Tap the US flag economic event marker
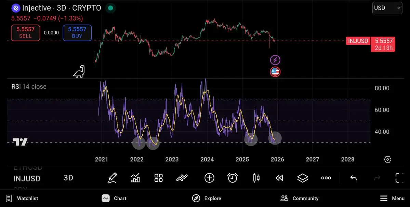Viewport: 410px width, 207px height. (275, 72)
